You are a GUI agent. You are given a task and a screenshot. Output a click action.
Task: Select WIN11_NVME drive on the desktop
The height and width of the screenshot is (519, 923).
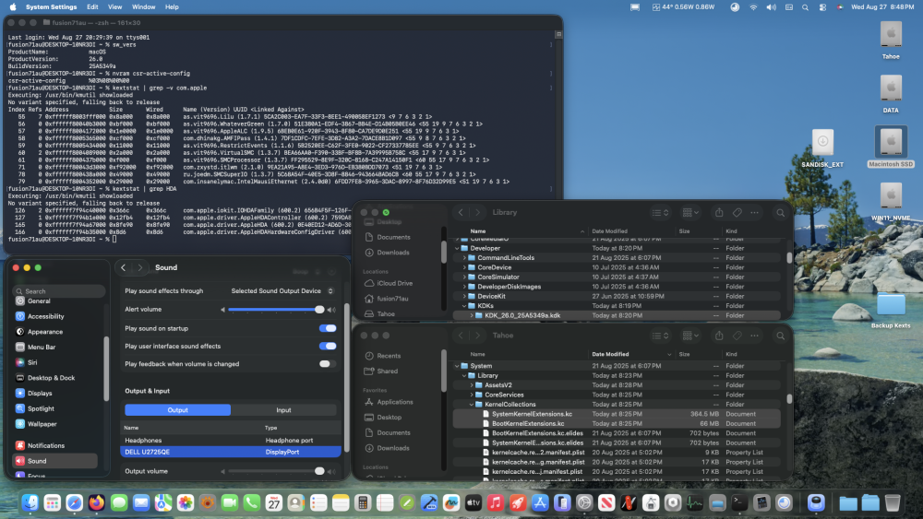(x=891, y=201)
